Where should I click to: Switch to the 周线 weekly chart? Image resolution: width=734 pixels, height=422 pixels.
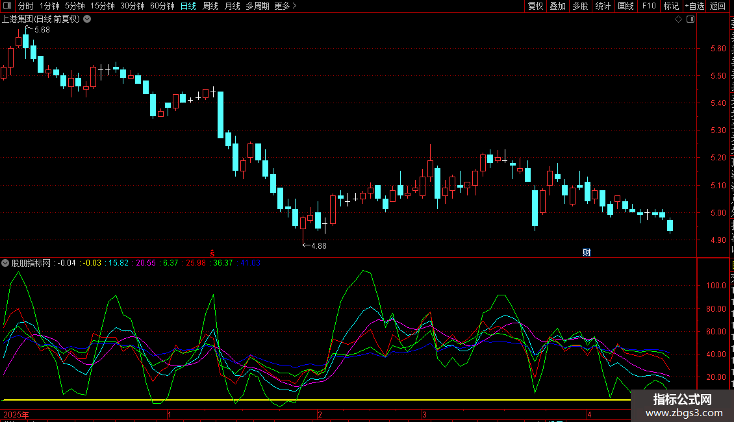[210, 6]
